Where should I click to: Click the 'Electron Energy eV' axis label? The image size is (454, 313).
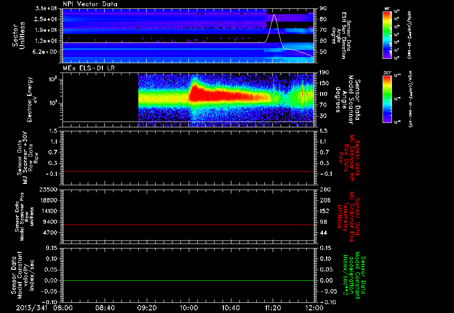click(32, 99)
